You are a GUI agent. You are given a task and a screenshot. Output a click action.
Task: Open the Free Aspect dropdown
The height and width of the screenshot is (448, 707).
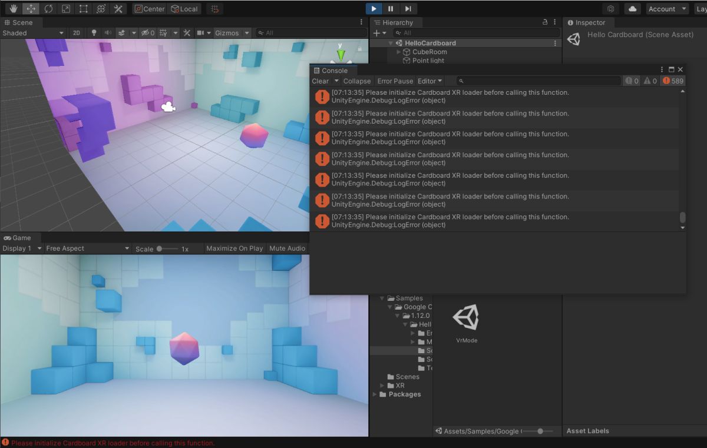(x=88, y=248)
